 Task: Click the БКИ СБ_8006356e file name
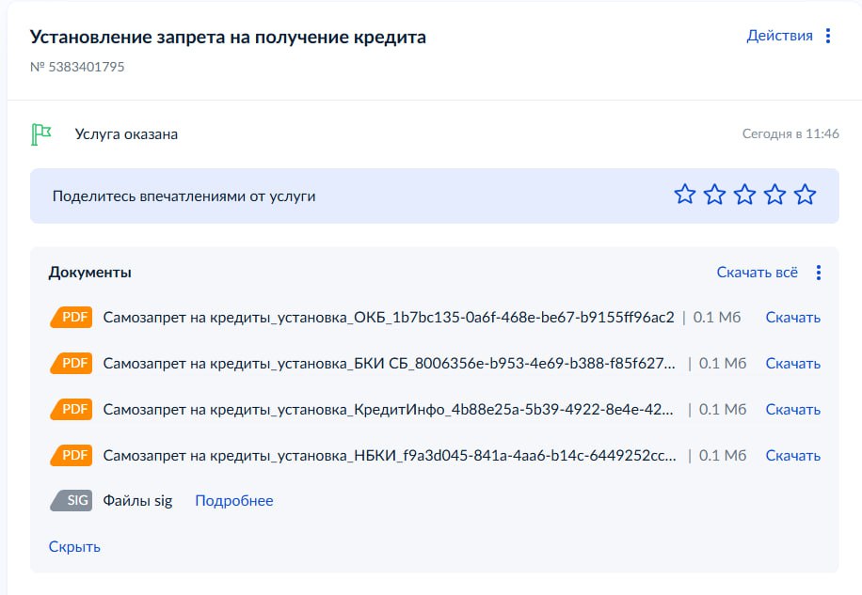tap(390, 364)
